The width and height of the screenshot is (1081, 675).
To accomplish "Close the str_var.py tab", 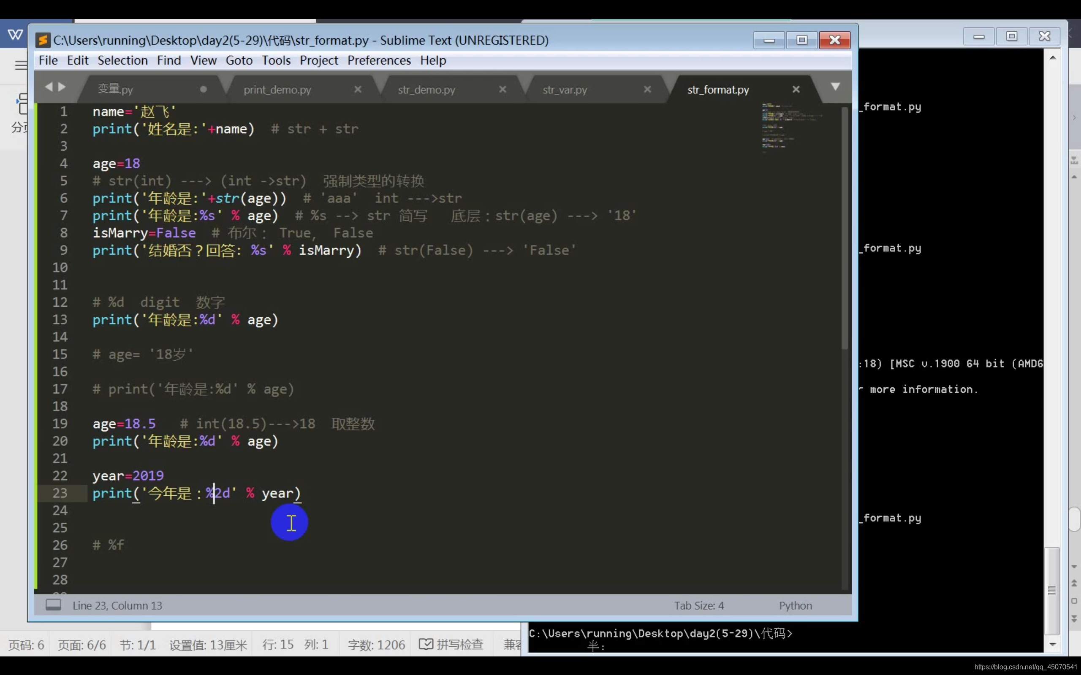I will click(647, 89).
